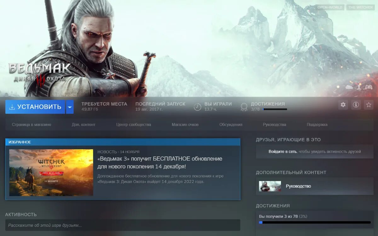Click the АКТИВНОСТЬ section heading
Viewport: 378px width, 236px height.
click(21, 215)
